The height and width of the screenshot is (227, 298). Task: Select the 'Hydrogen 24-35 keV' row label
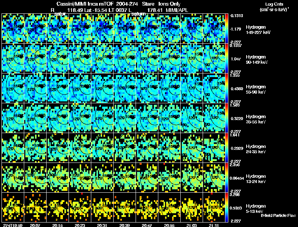coord(256,149)
